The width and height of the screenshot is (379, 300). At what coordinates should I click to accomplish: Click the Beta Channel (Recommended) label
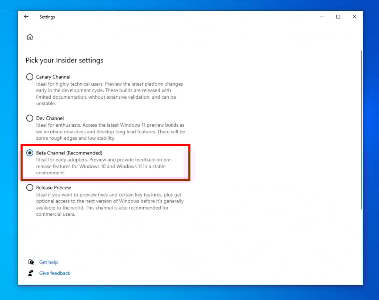pyautogui.click(x=69, y=153)
